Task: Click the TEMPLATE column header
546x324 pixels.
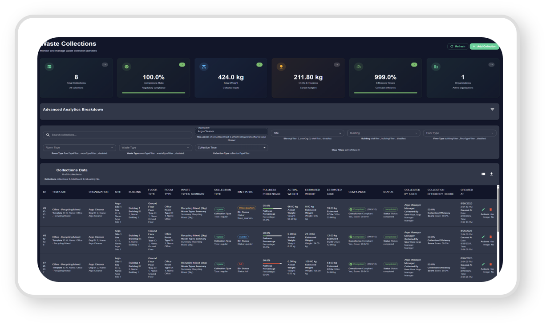Action: [x=59, y=192]
